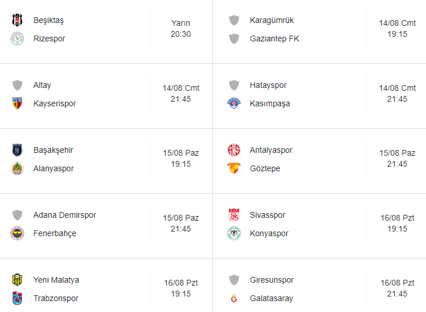
Task: Click the Sivasspor logo icon
Action: 234,215
